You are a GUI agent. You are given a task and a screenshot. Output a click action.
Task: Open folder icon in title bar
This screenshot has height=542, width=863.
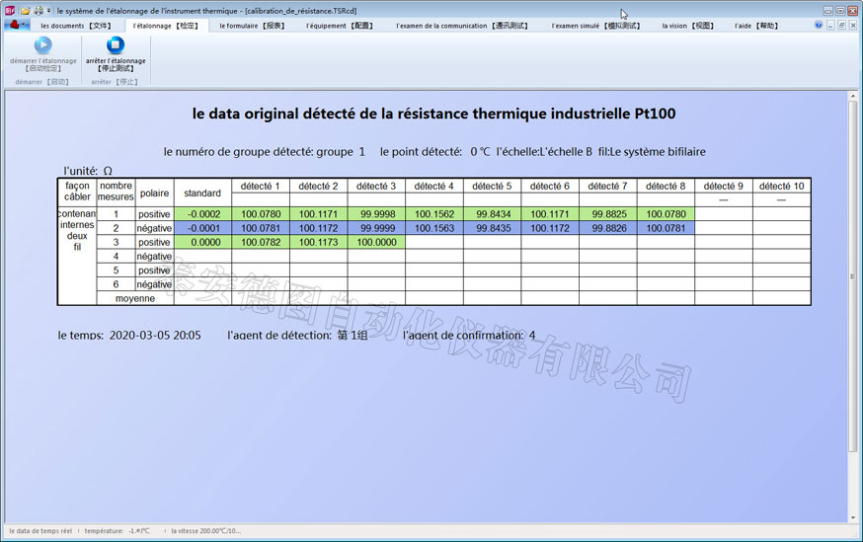(x=26, y=10)
